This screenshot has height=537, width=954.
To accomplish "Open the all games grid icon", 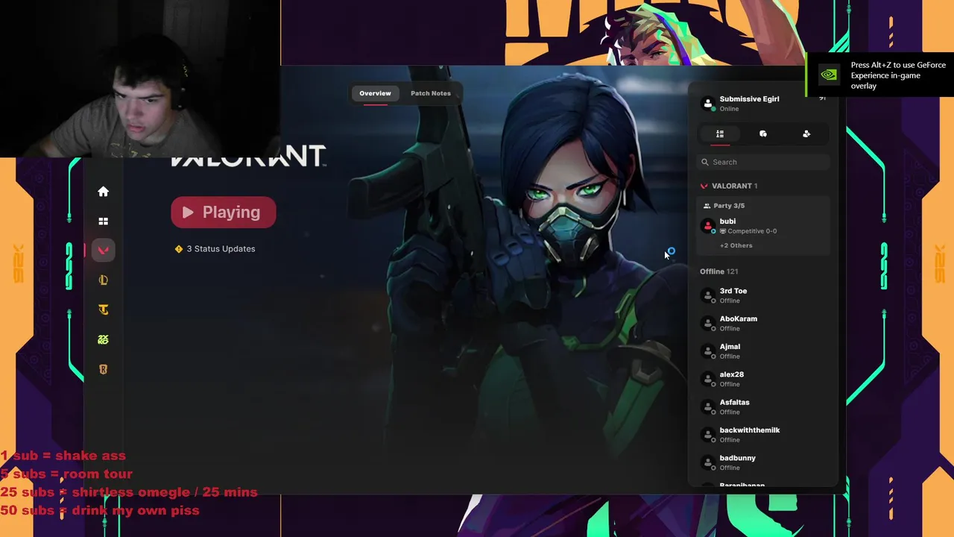I will click(x=104, y=222).
